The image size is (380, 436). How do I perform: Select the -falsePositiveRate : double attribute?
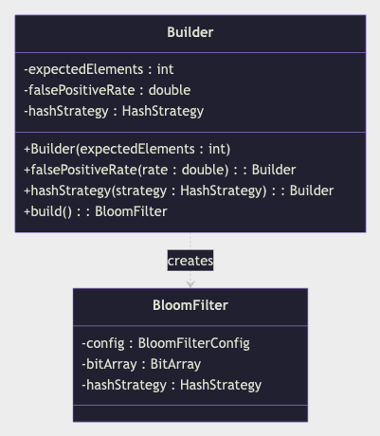107,90
